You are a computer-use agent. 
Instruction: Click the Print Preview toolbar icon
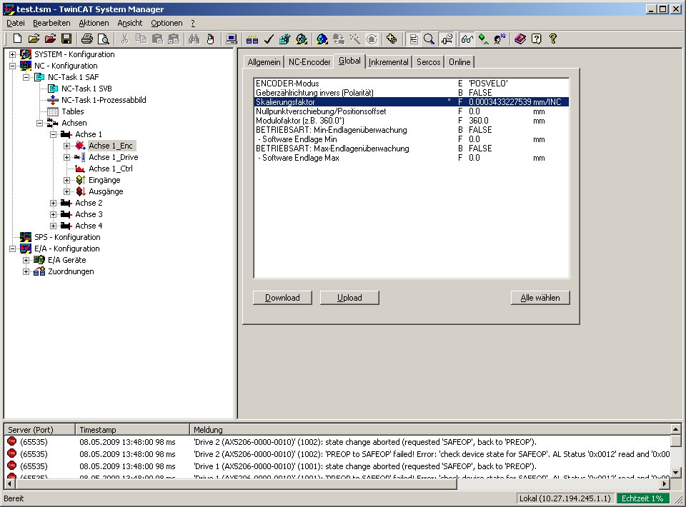coord(103,39)
